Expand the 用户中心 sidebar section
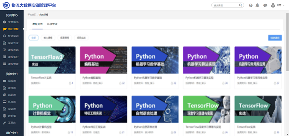The image size is (289, 136). [x=12, y=133]
